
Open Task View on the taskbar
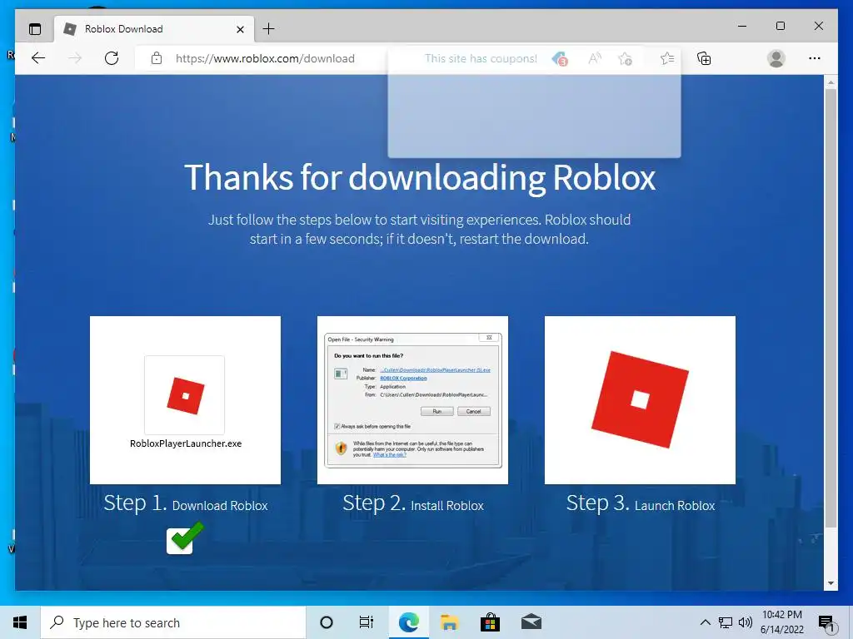(x=367, y=622)
